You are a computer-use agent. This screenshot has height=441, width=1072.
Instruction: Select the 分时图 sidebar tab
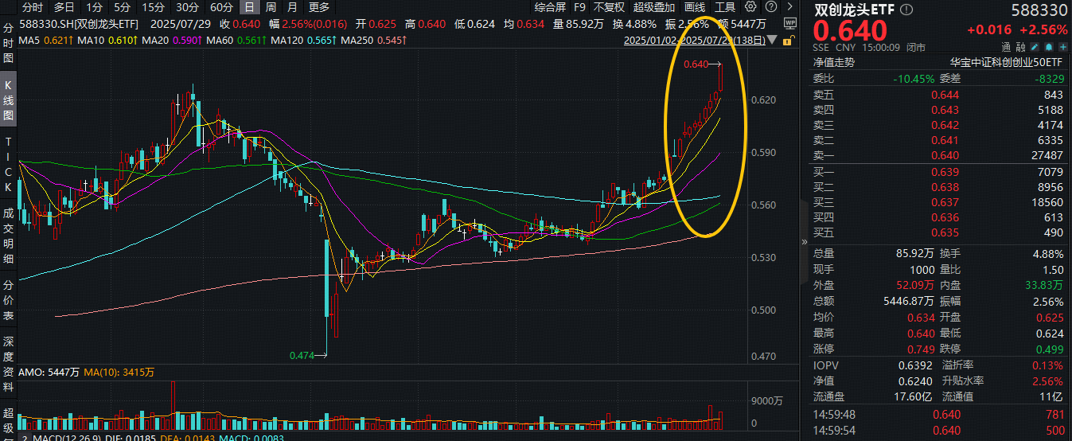point(9,42)
